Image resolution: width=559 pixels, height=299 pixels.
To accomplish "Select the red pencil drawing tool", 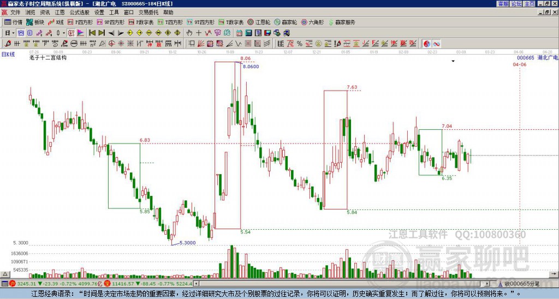I will 8,44.
